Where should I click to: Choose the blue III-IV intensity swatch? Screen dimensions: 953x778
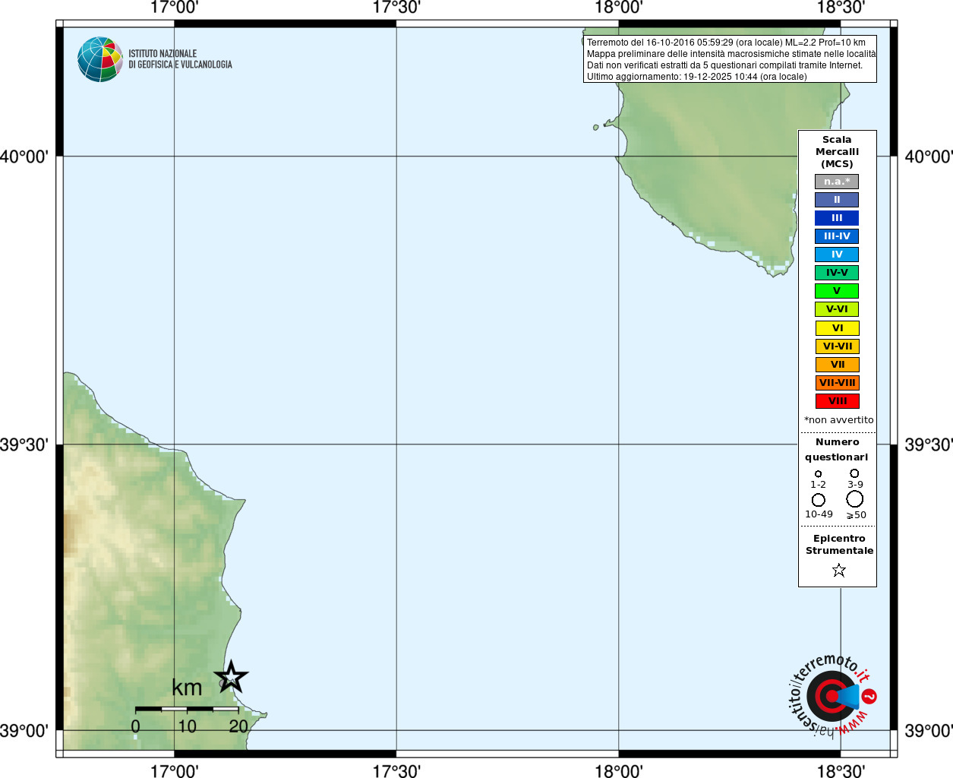point(836,236)
